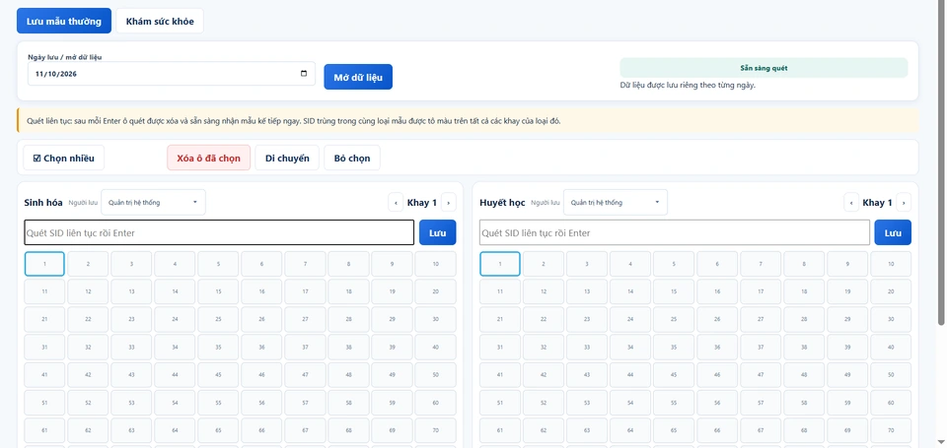Select cell 61 in Sinh hóa tray
The width and height of the screenshot is (947, 448).
tap(44, 430)
